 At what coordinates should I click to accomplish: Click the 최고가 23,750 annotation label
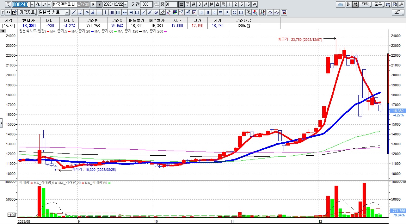300,39
